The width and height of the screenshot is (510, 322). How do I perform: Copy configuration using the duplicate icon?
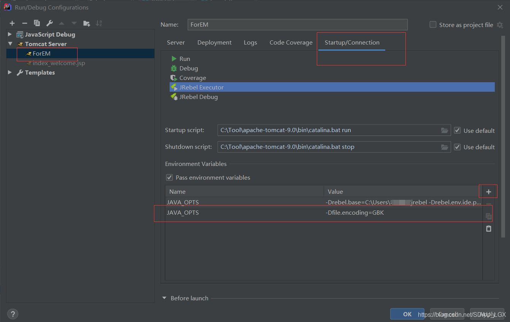37,23
